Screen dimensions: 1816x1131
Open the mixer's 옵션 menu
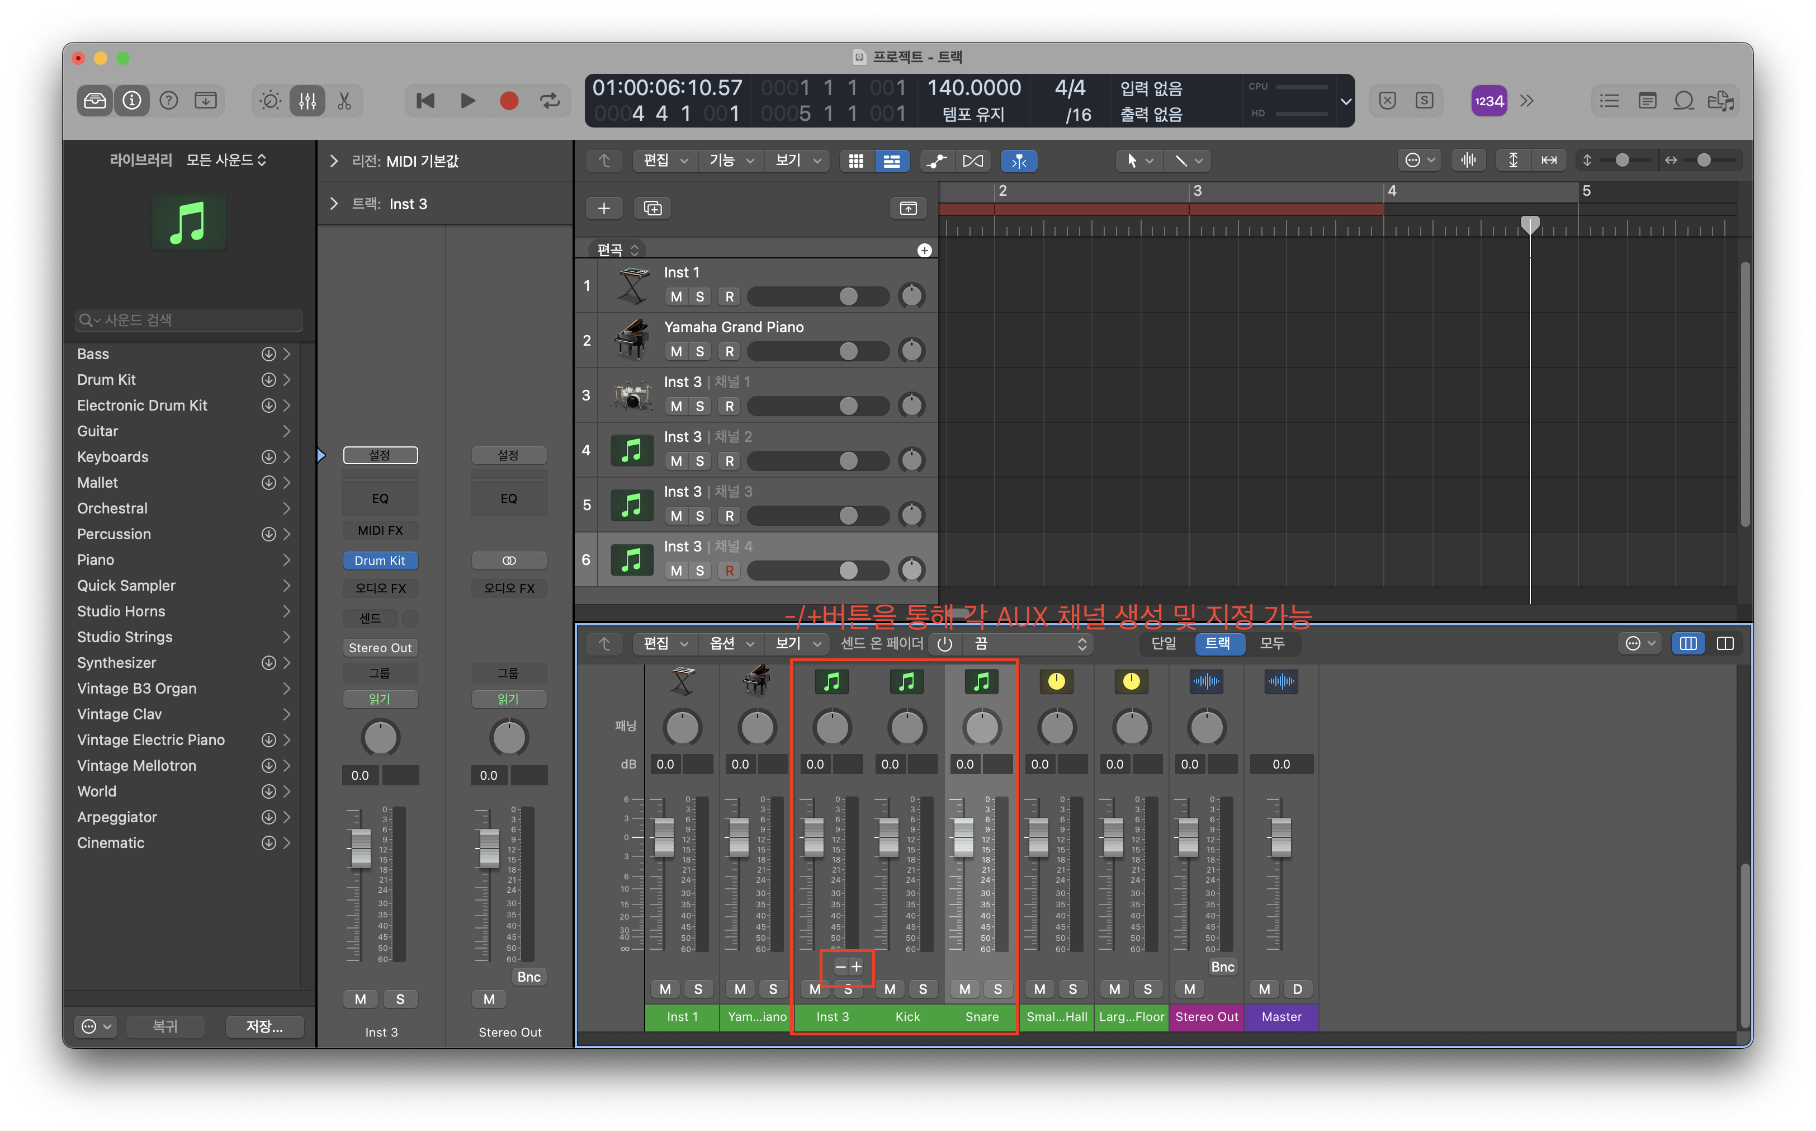point(730,643)
